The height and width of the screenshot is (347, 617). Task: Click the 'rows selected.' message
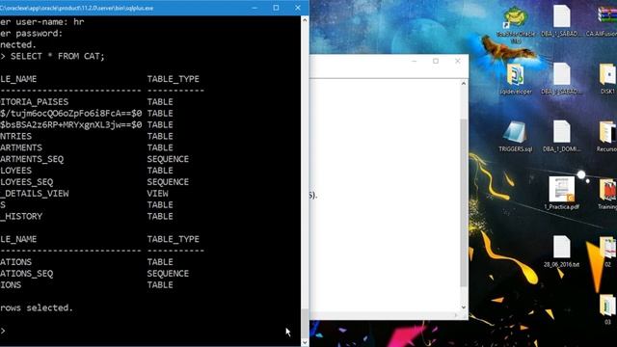(37, 307)
